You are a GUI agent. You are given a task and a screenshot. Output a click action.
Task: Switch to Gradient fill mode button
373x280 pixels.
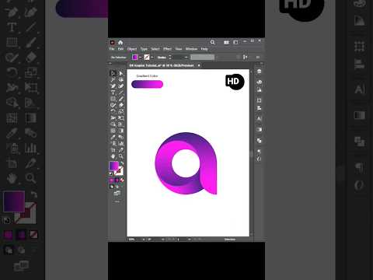click(117, 180)
